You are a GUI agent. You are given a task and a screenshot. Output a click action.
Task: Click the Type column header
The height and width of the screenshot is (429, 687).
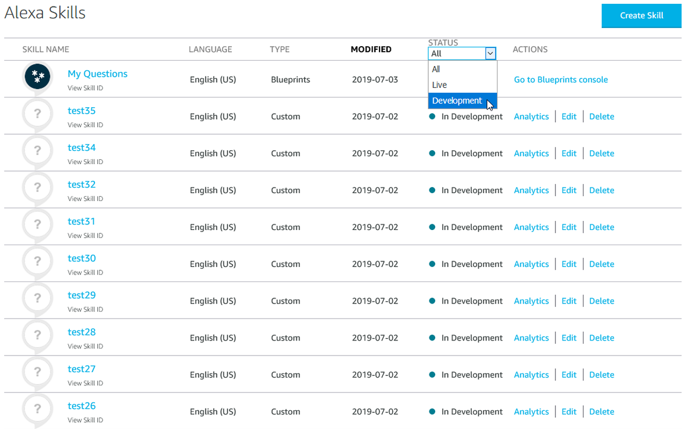coord(280,49)
